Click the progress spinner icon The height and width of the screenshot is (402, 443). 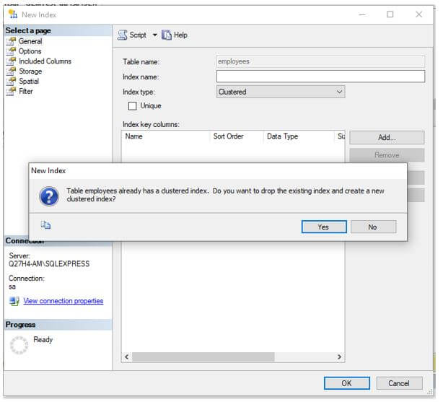[19, 345]
